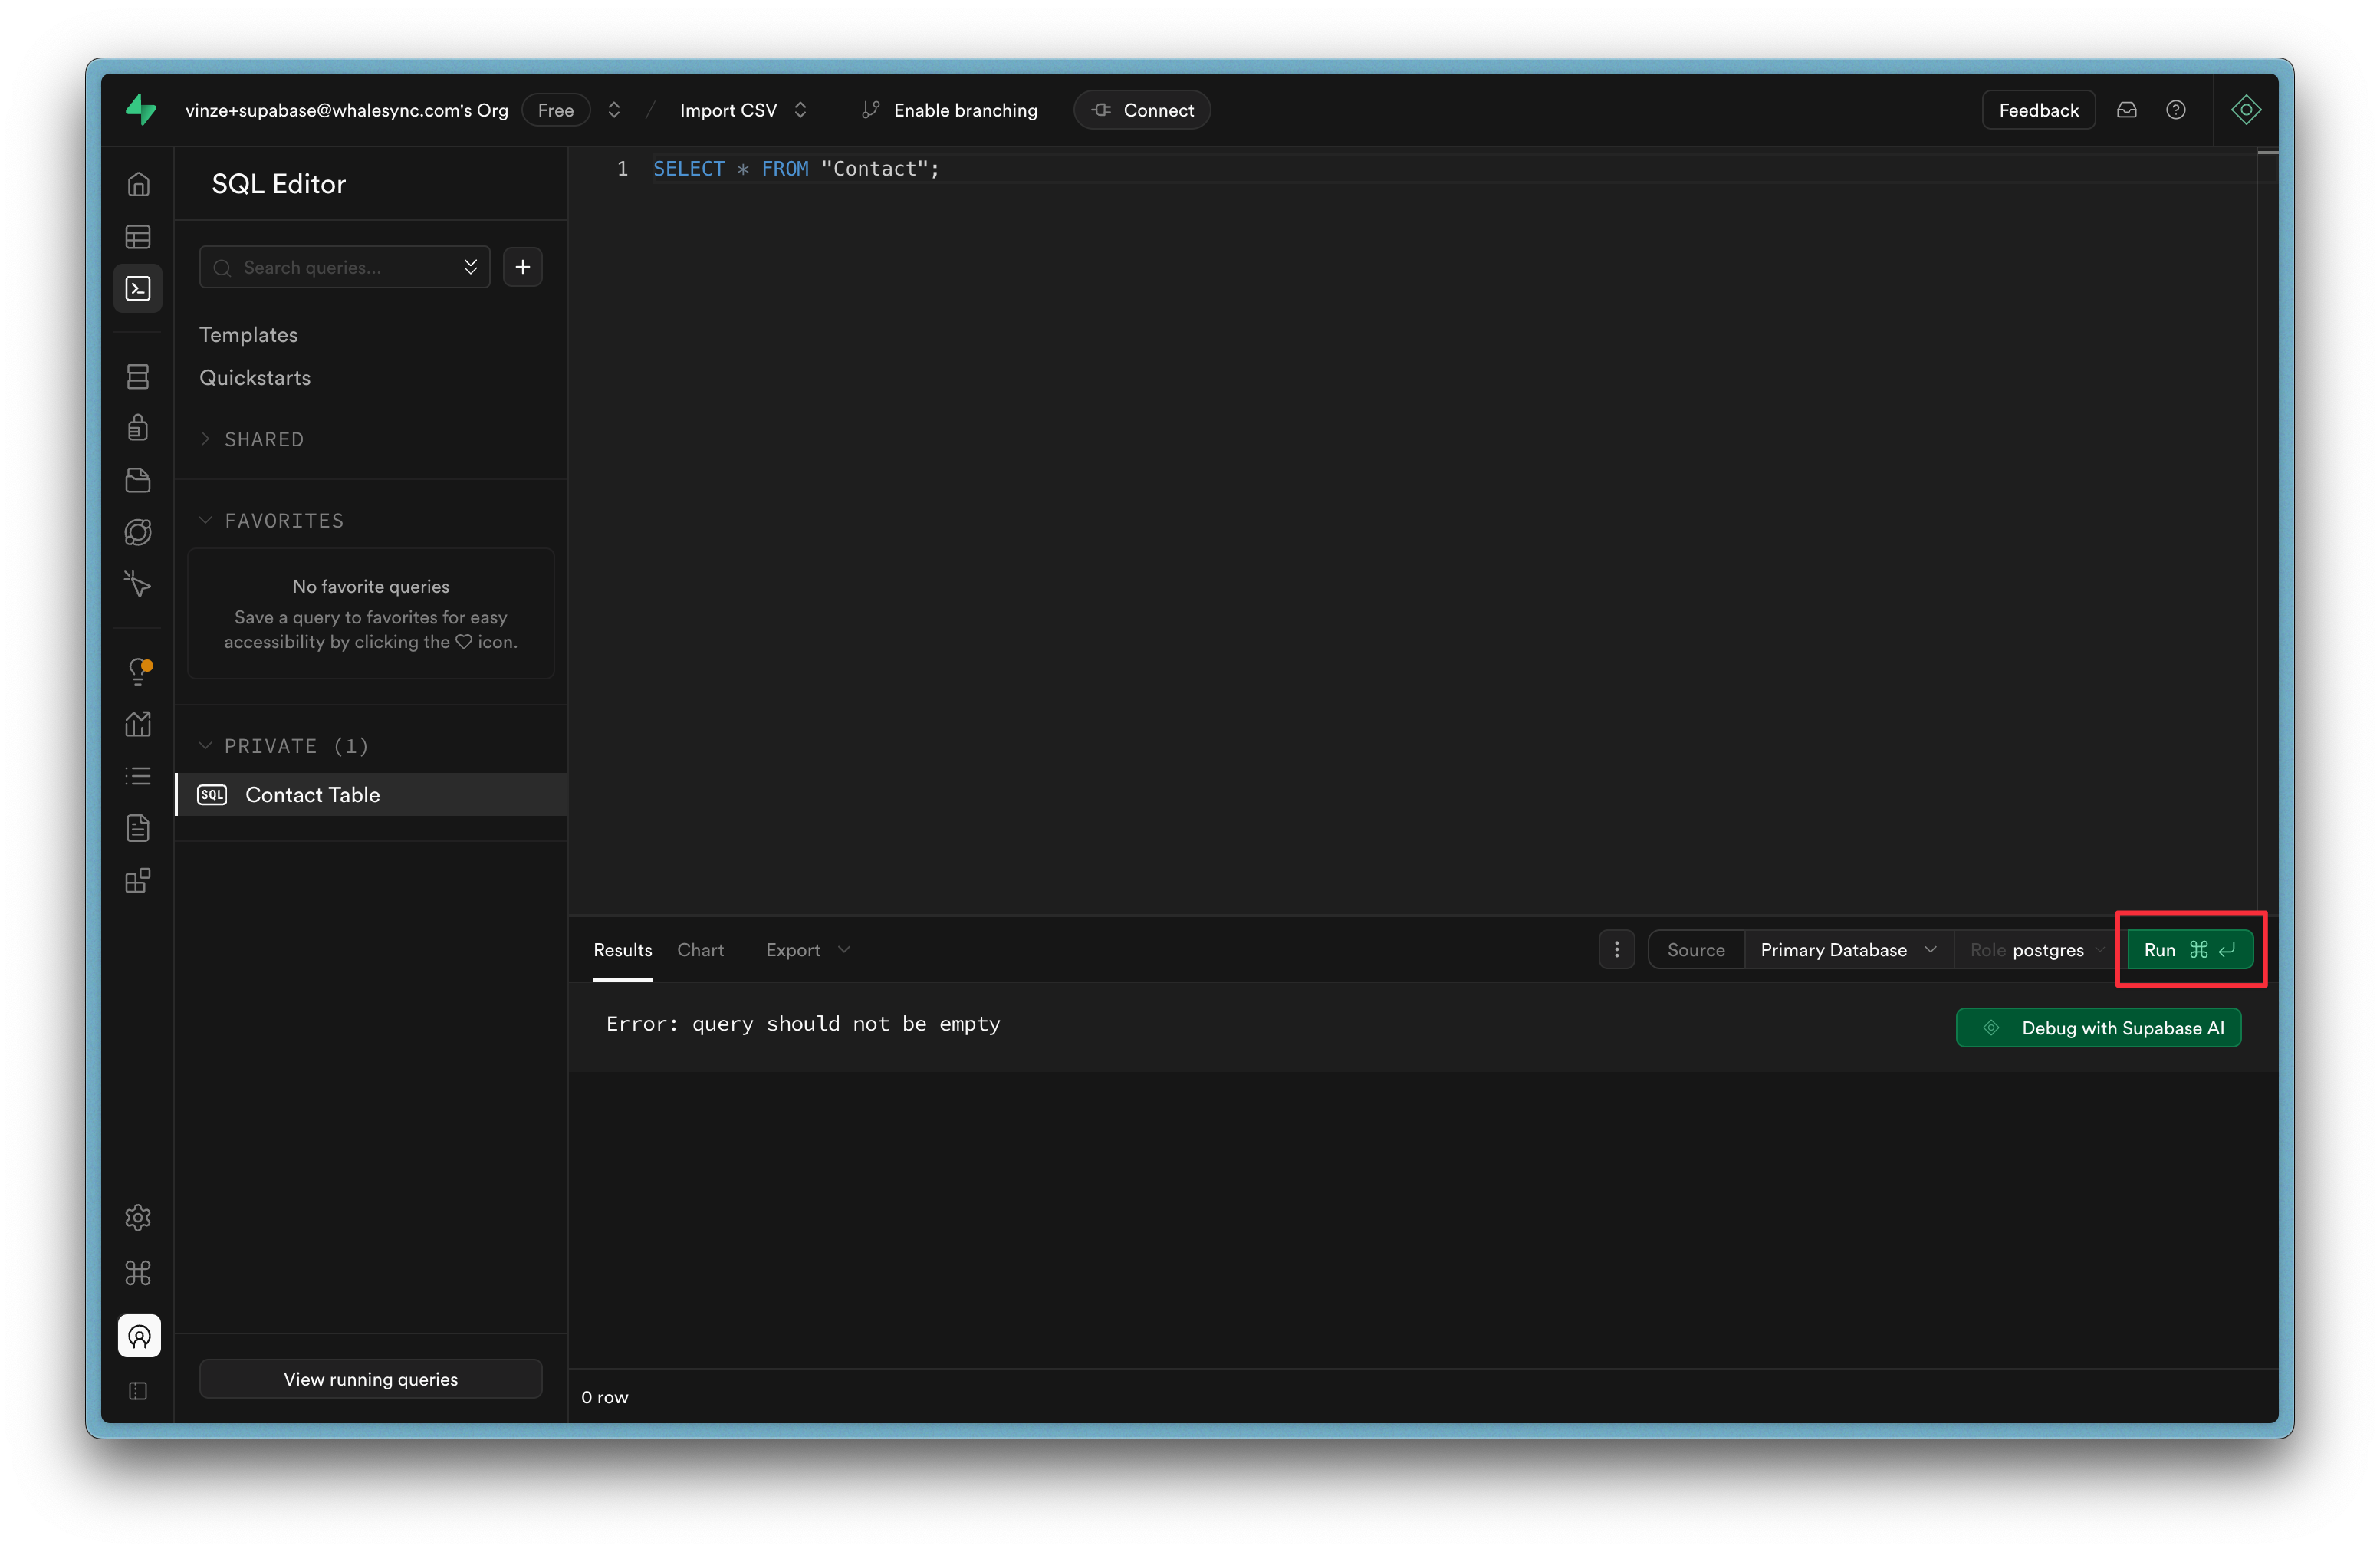2380x1552 pixels.
Task: Open the organization switcher chevrons
Action: pyautogui.click(x=614, y=110)
